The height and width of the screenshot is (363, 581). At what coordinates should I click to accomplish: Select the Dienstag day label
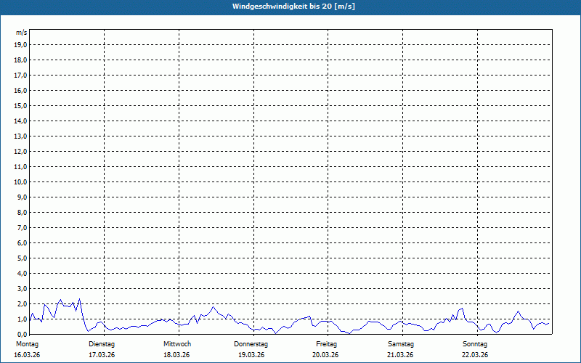point(102,344)
